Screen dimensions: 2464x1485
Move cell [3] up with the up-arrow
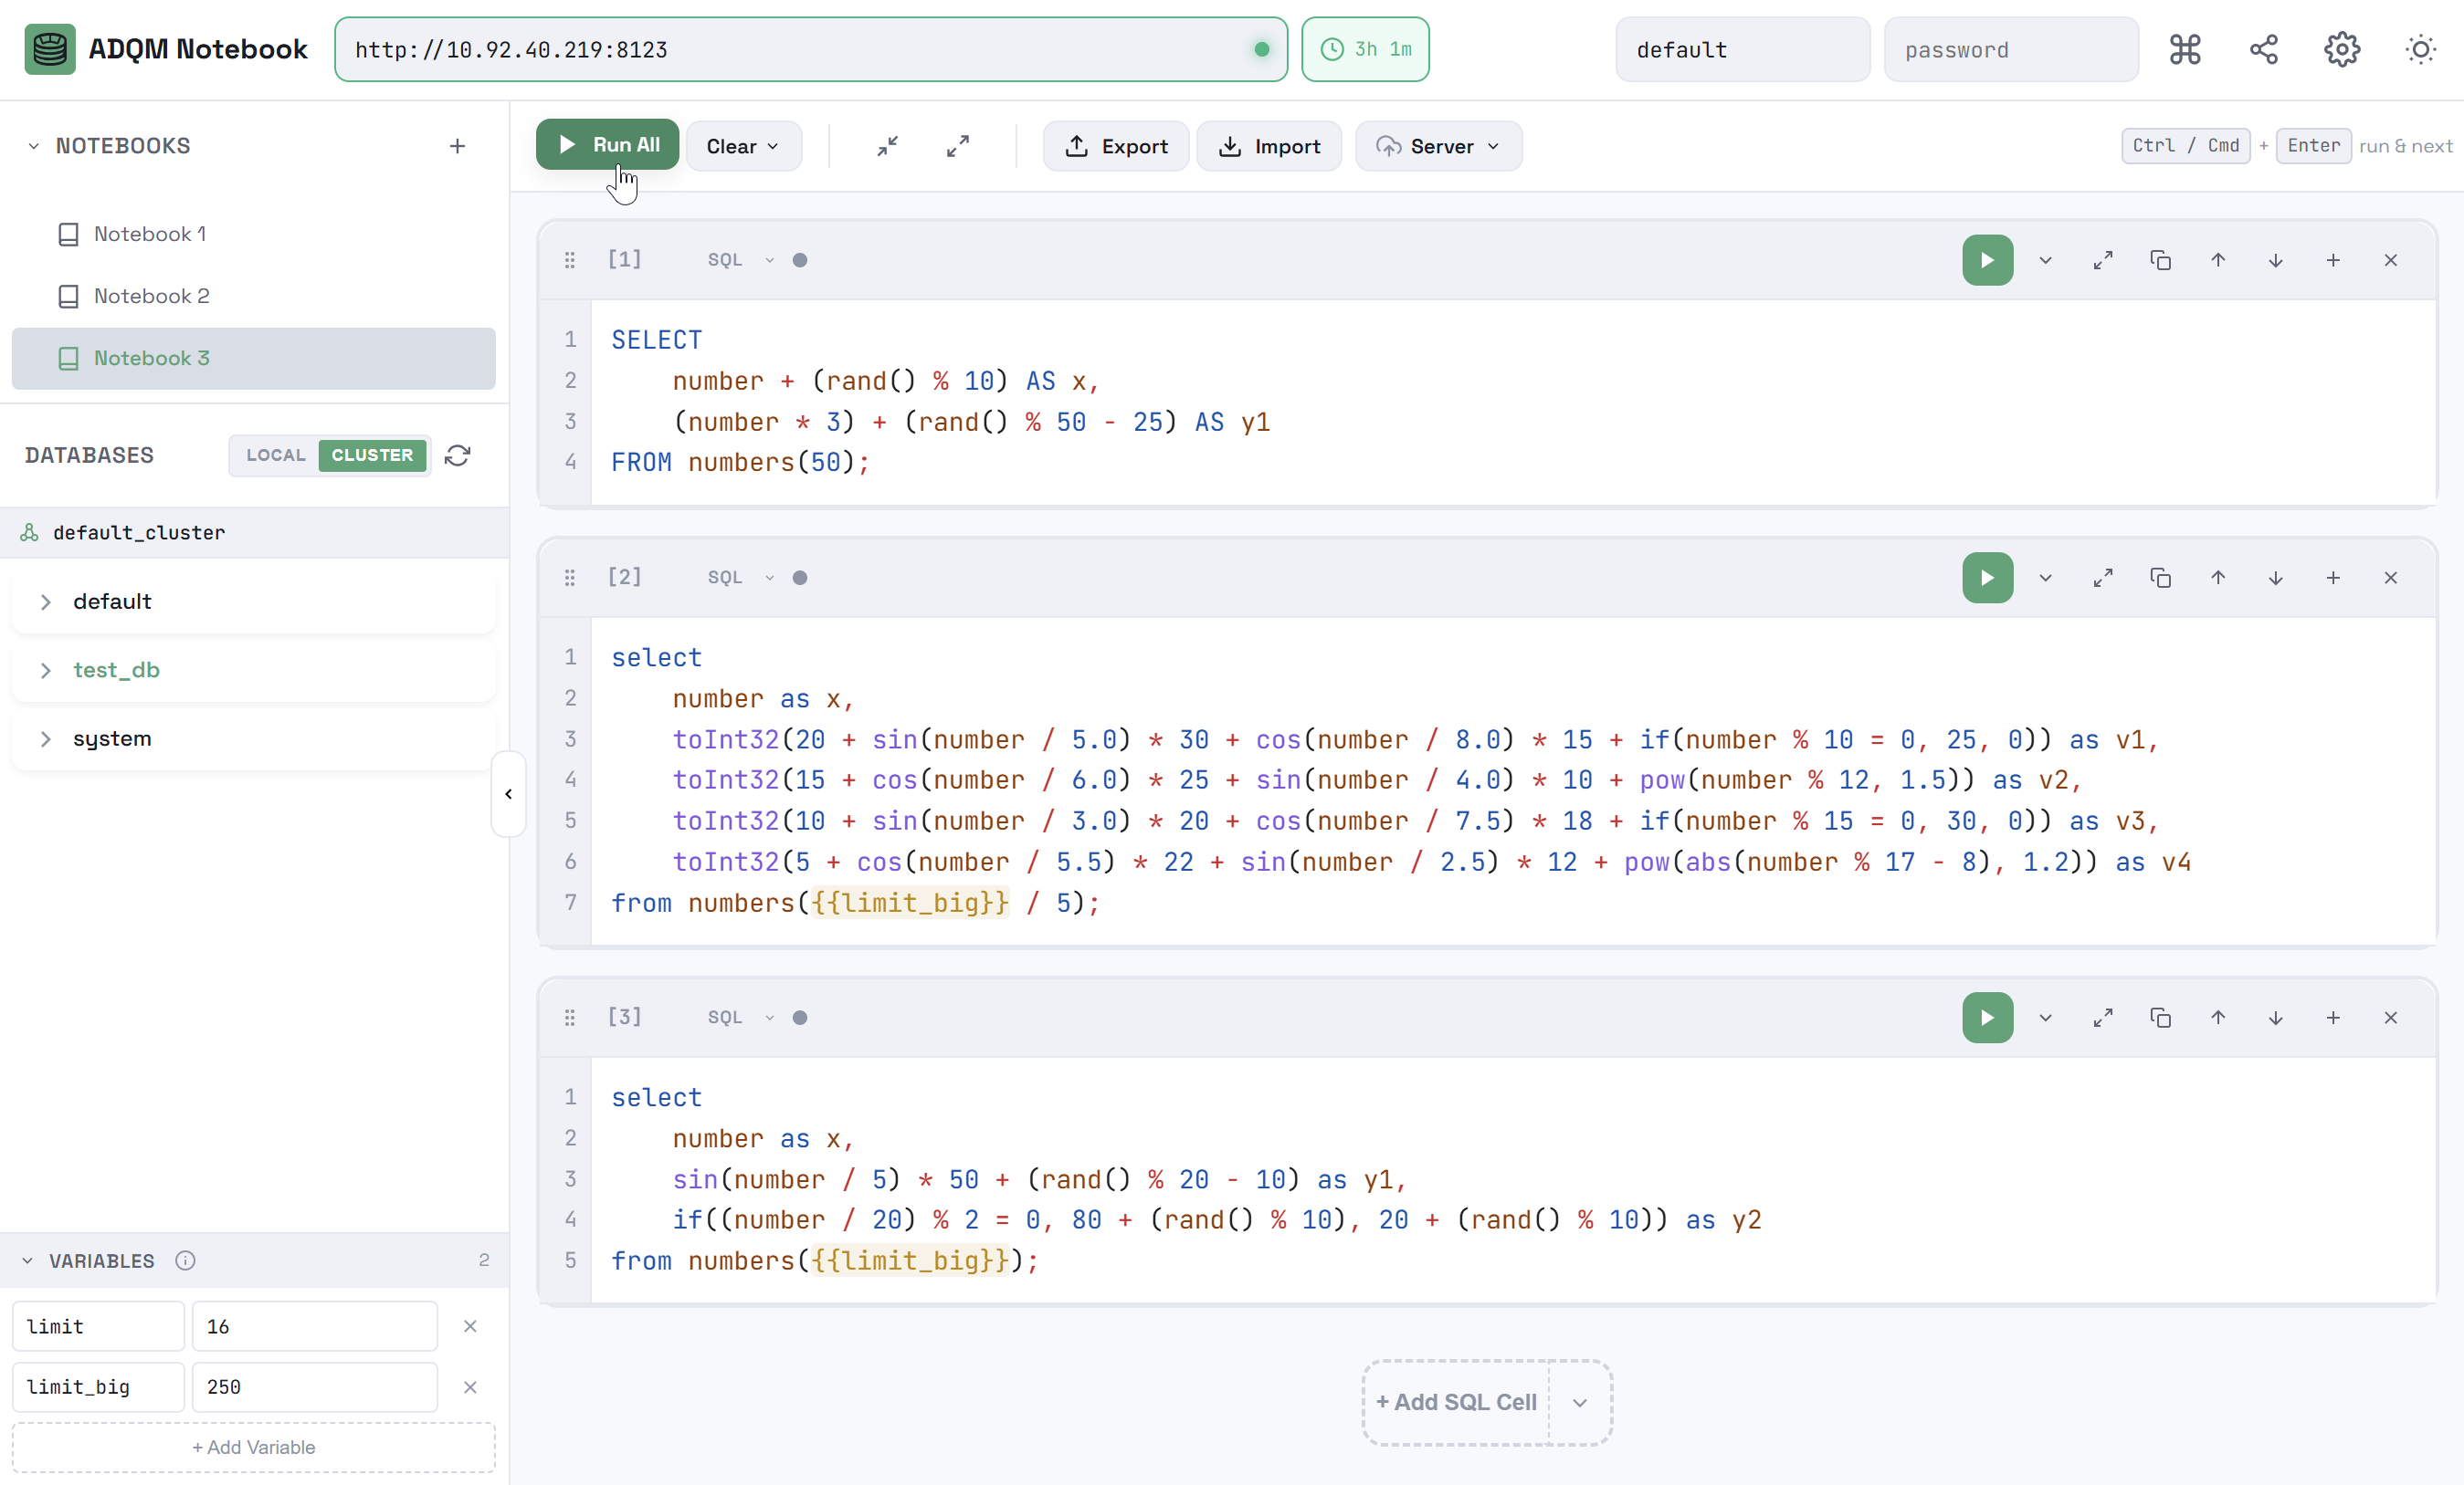pyautogui.click(x=2218, y=1018)
